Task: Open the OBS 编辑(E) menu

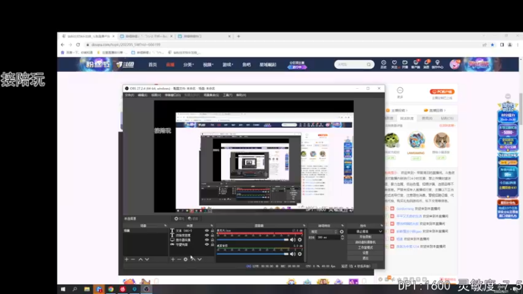Action: click(143, 95)
